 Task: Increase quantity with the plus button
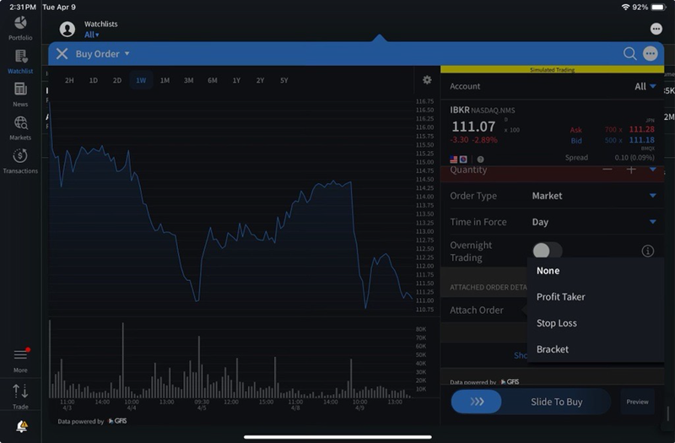(631, 170)
